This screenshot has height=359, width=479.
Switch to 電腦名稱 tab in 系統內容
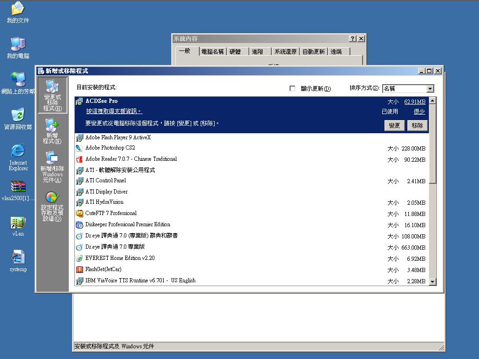212,51
